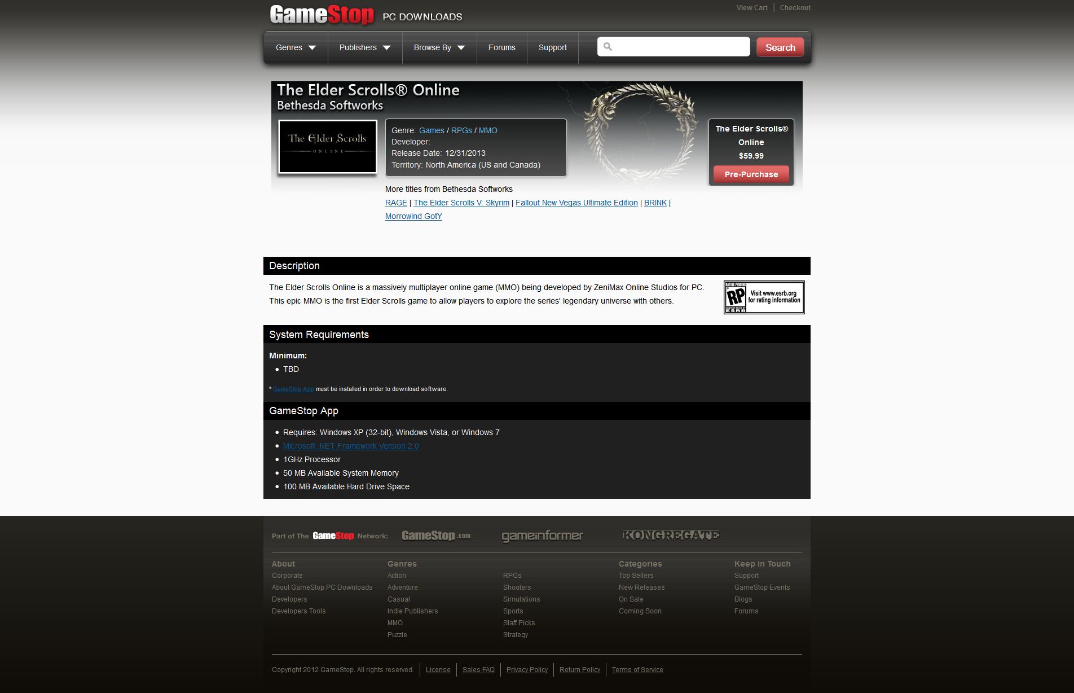Open View Cart link
The height and width of the screenshot is (693, 1074).
tap(752, 8)
